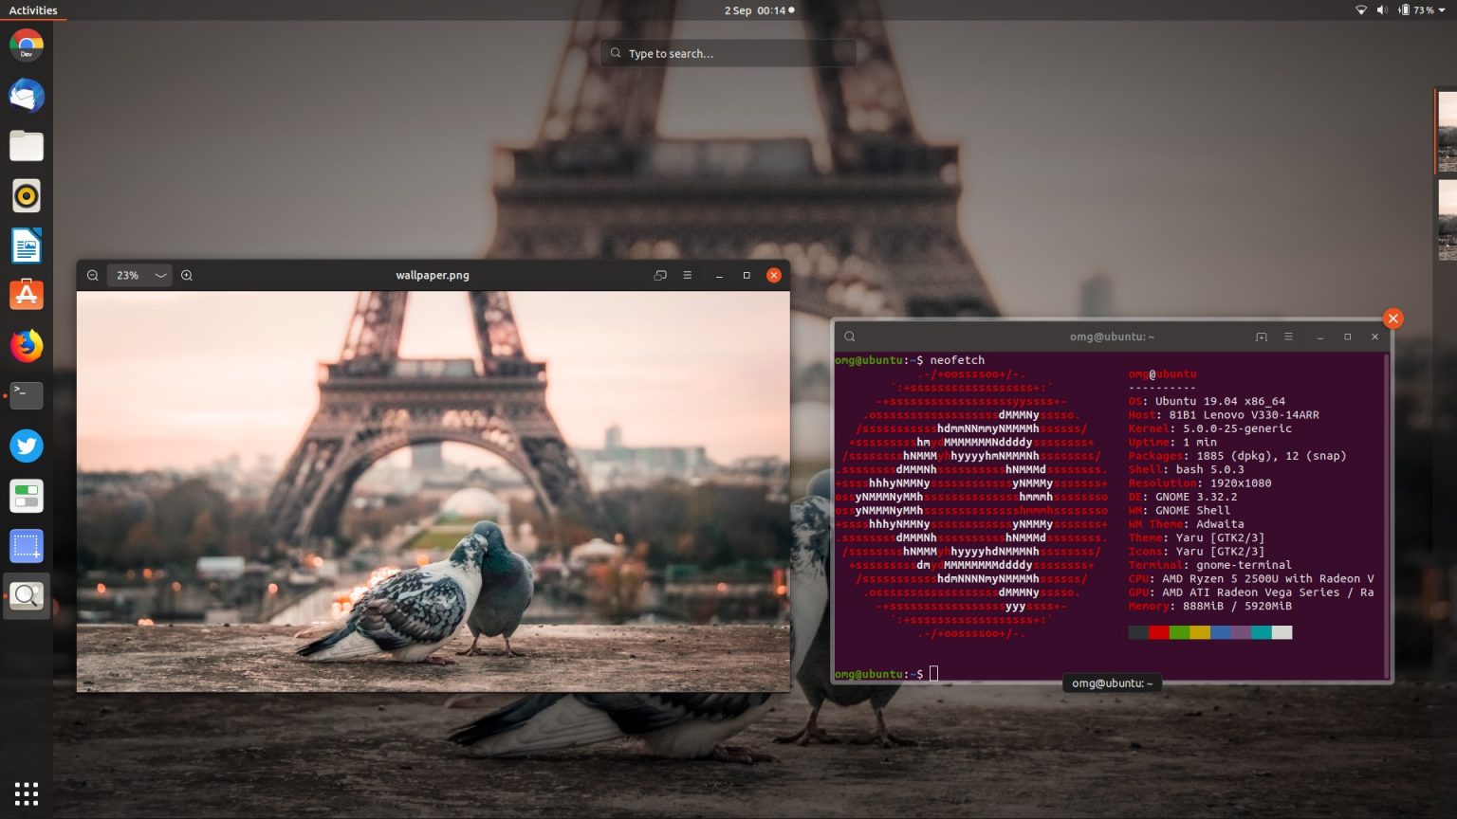
Task: Open the Chrome browser from the dock
Action: coord(26,44)
